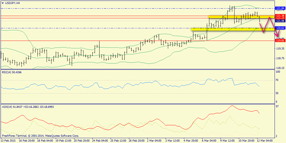286x143 pixels.
Task: Click the 121.06 current price label
Action: click(280, 21)
